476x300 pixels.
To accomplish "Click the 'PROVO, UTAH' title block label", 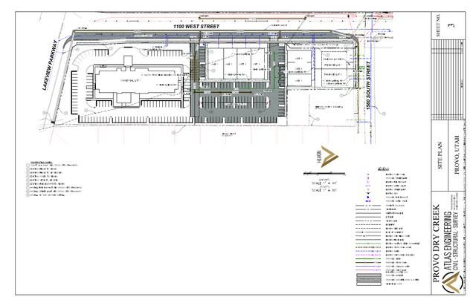I will (x=457, y=155).
